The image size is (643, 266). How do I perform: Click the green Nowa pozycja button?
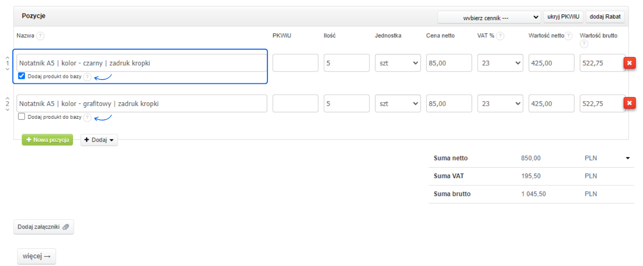(47, 140)
